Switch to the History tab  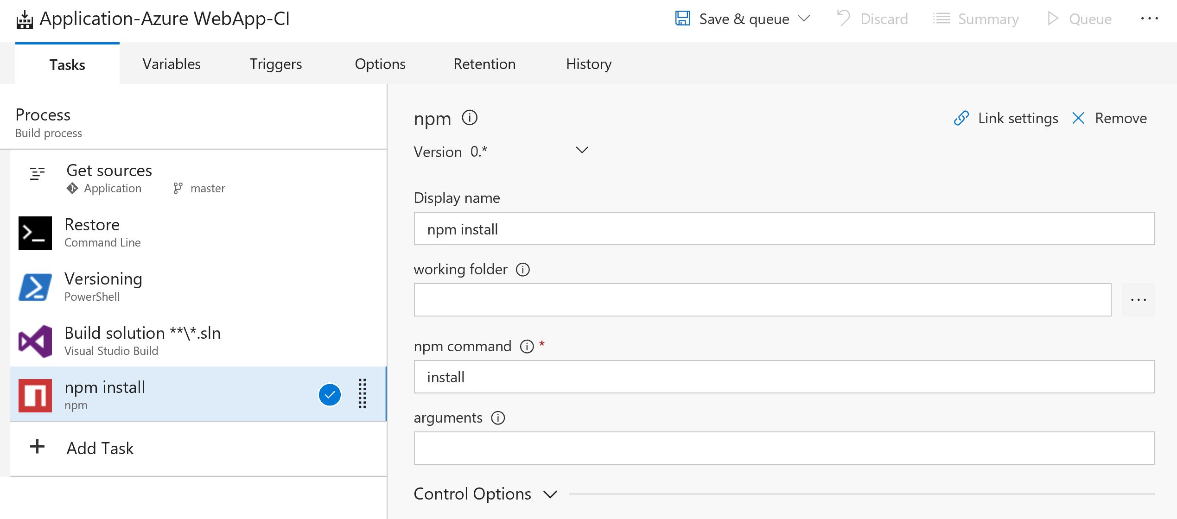pyautogui.click(x=589, y=64)
